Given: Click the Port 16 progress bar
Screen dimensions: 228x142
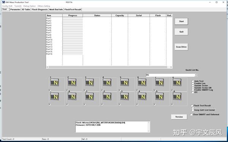Looking at the screenshot, I should pyautogui.click(x=73, y=54).
